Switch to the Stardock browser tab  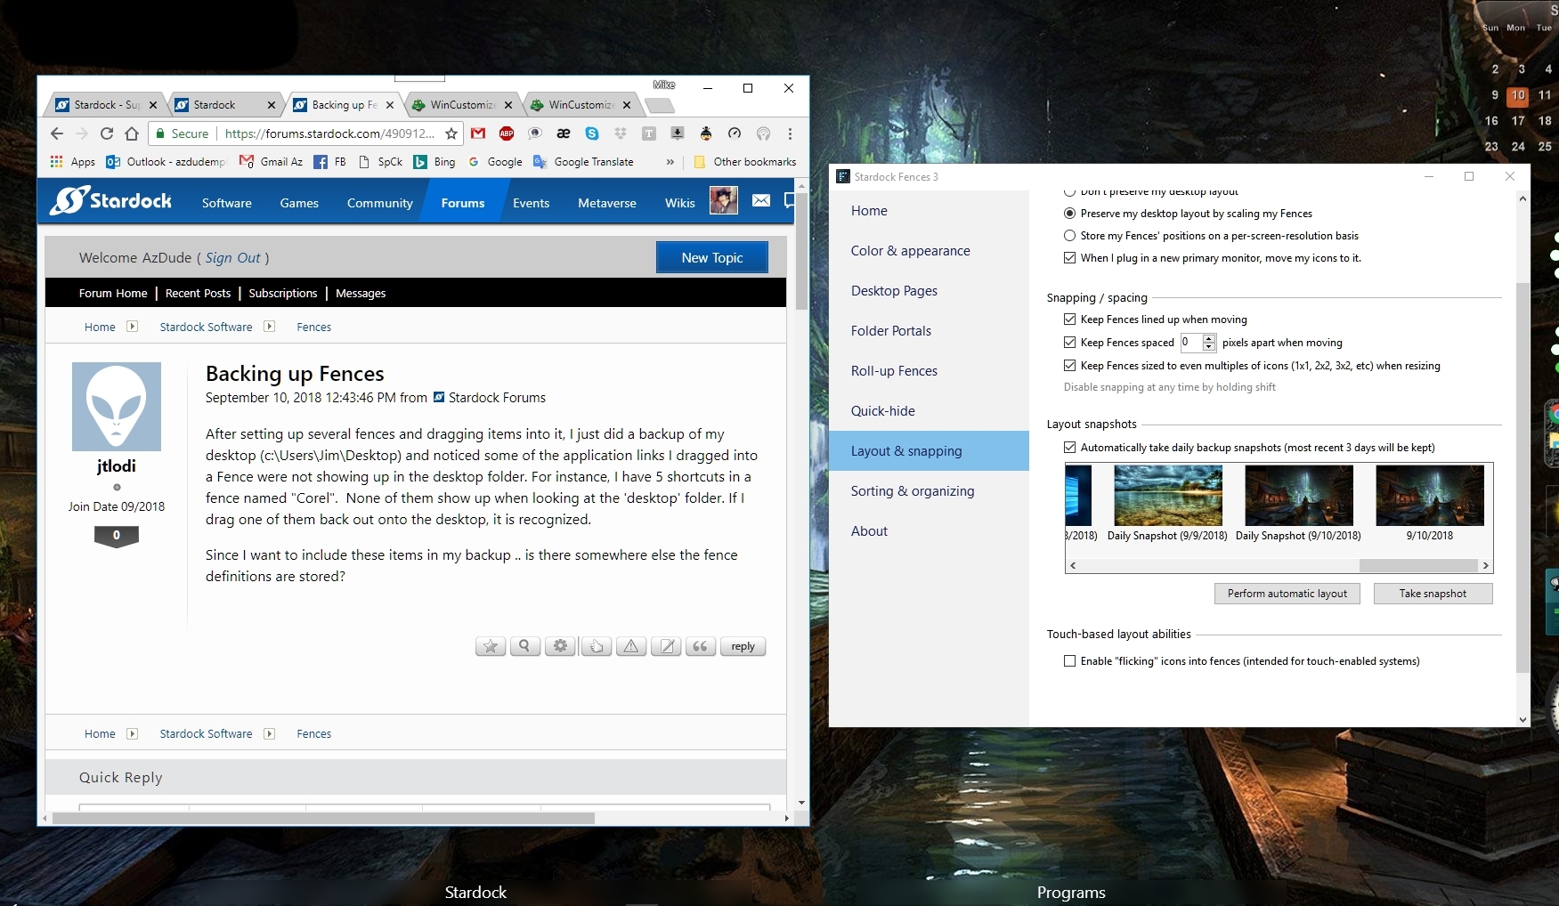coord(224,105)
